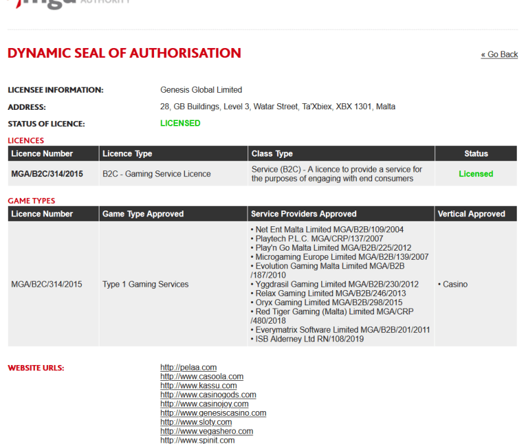Image resolution: width=526 pixels, height=444 pixels.
Task: Click Relax Gaming Limited entry
Action: coord(328,293)
